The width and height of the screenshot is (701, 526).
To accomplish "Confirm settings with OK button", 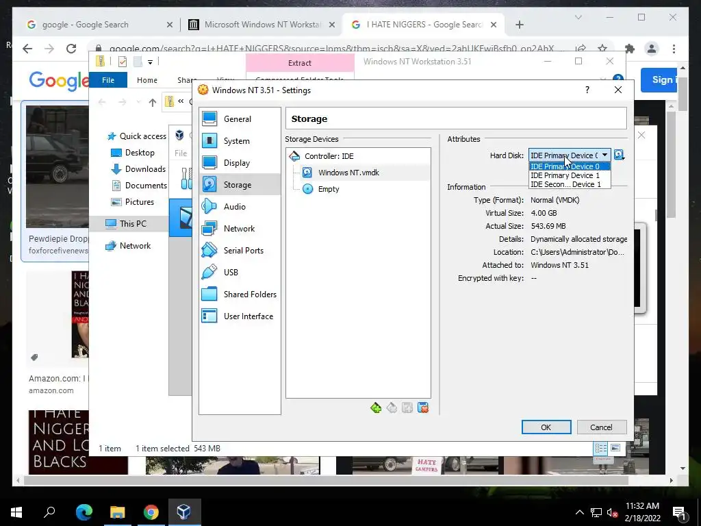I will (x=546, y=427).
